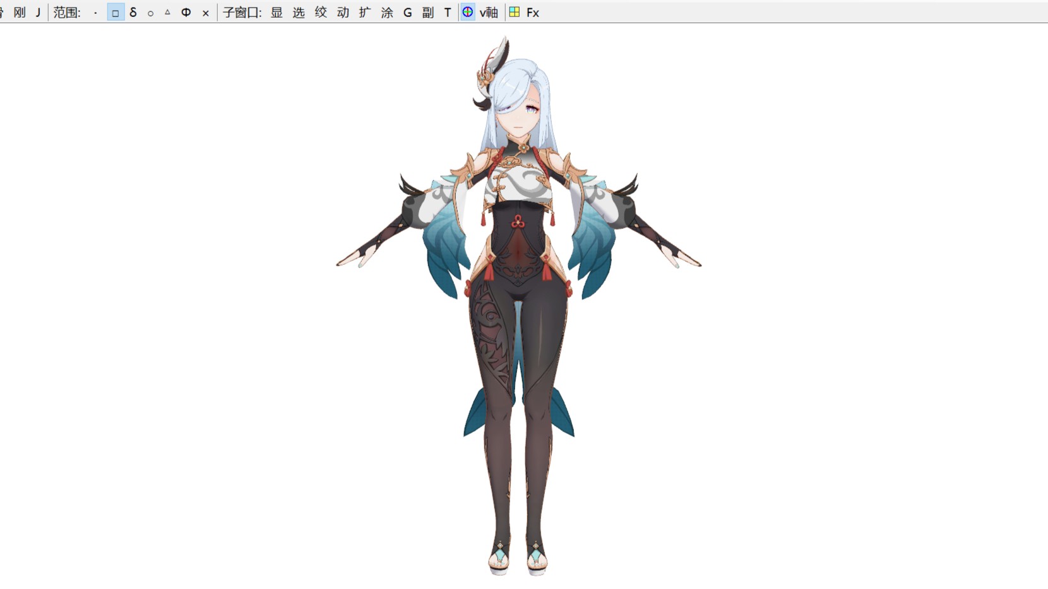Viewport: 1048px width, 589px height.
Task: Open the 选 (selection) sub-window
Action: click(299, 13)
